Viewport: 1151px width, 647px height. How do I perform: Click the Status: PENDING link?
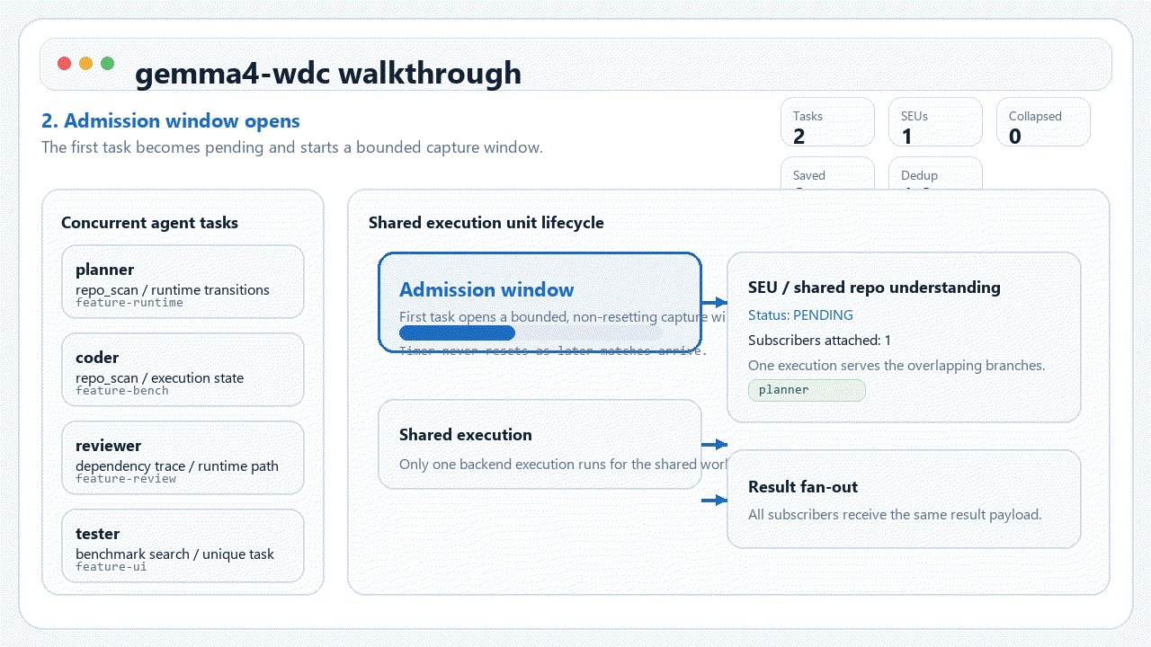800,315
